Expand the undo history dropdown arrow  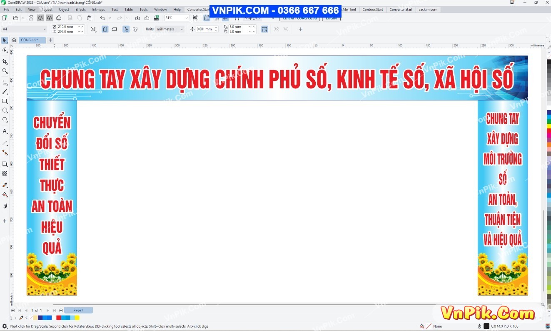point(110,18)
